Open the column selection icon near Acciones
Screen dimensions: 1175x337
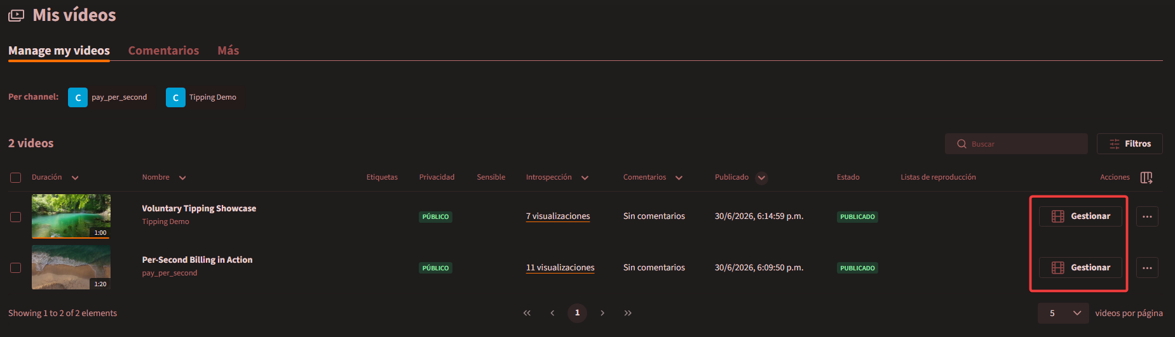[1146, 178]
